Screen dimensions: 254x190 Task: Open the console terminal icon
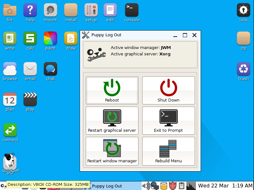132,10
